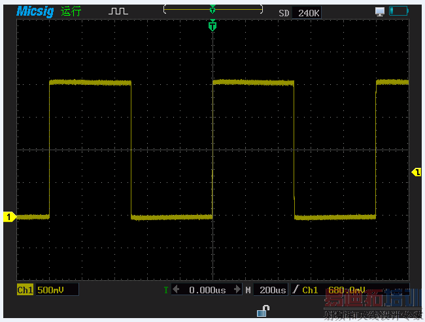
Task: Click the SD label
Action: (284, 13)
